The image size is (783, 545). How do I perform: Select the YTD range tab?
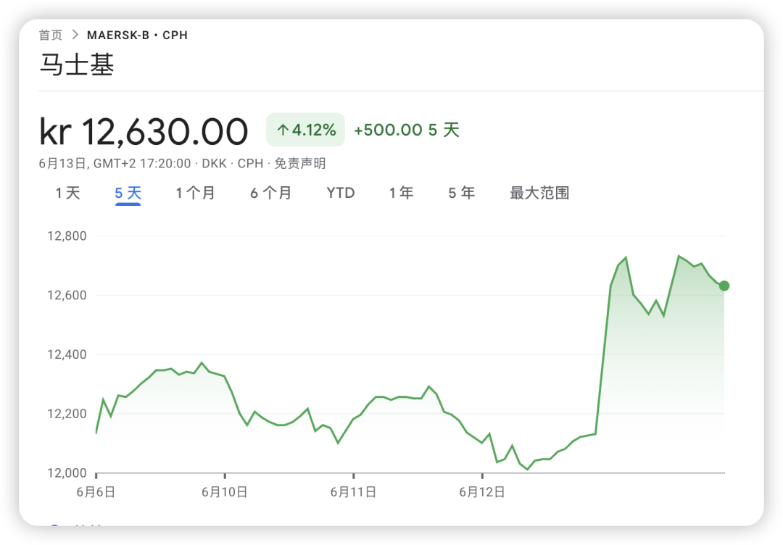(x=341, y=194)
